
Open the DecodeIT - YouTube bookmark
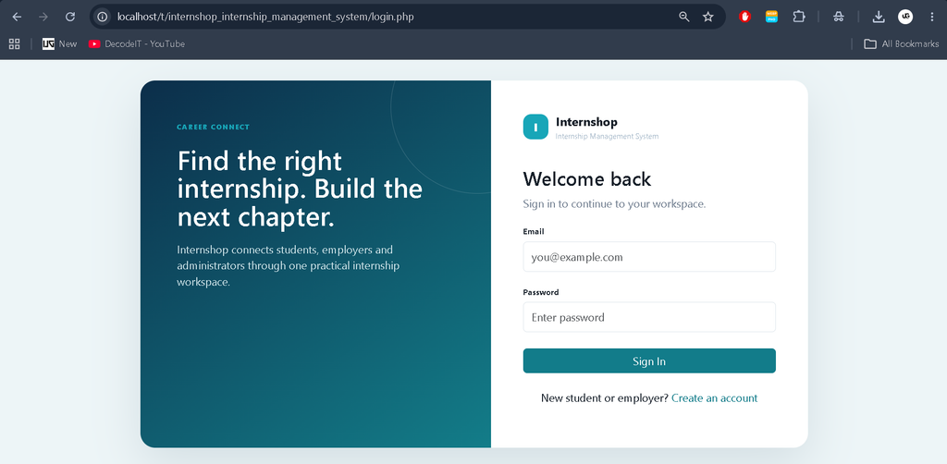(137, 44)
